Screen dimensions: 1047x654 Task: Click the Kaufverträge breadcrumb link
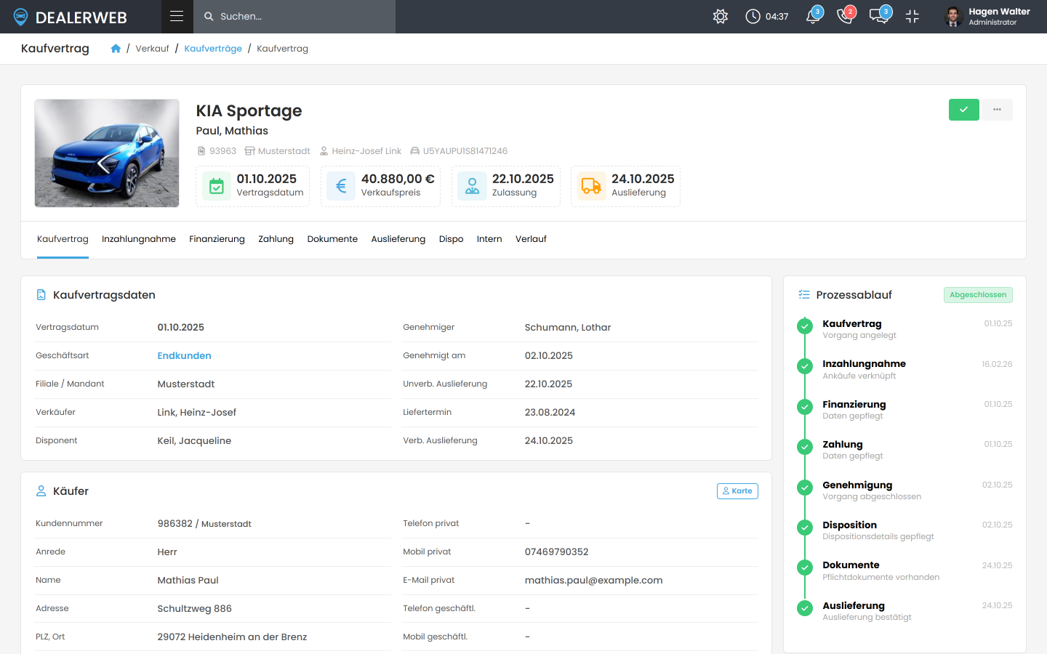[x=213, y=49]
